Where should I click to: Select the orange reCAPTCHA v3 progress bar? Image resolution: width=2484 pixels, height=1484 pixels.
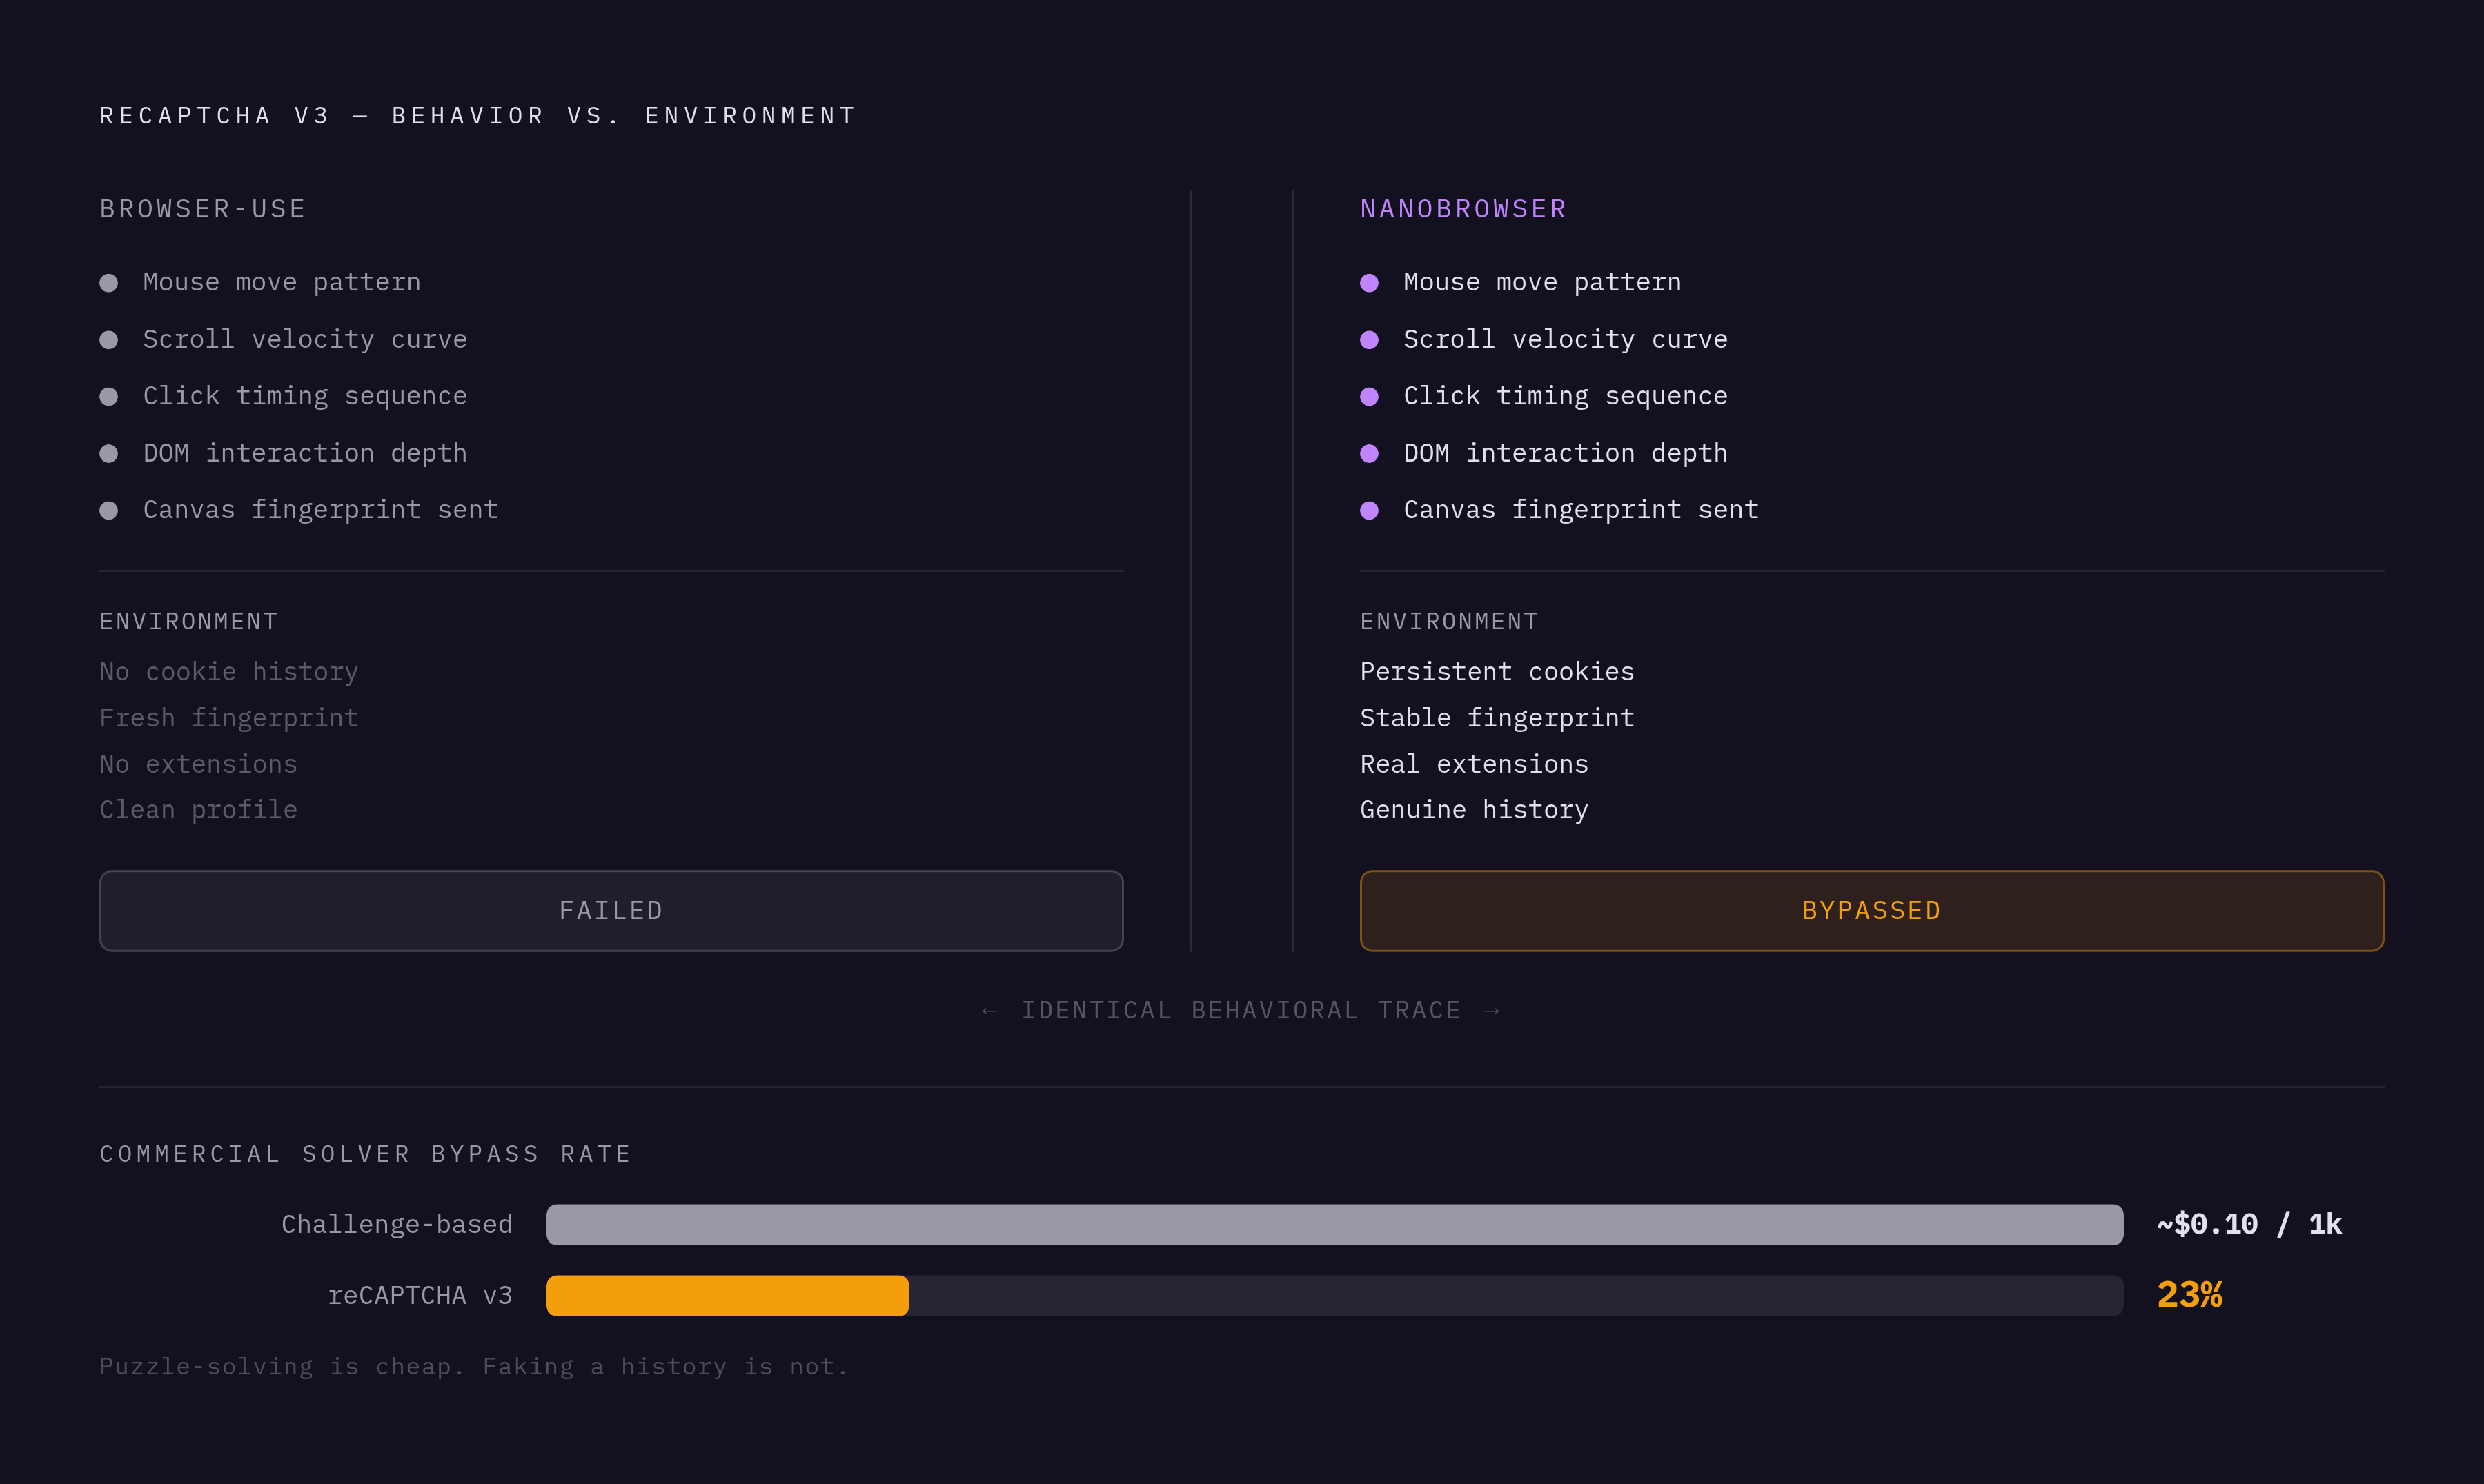(x=727, y=1295)
